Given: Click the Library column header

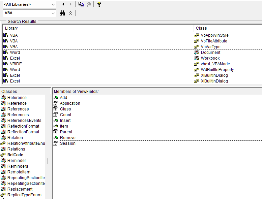Looking at the screenshot, I should 98,28.
